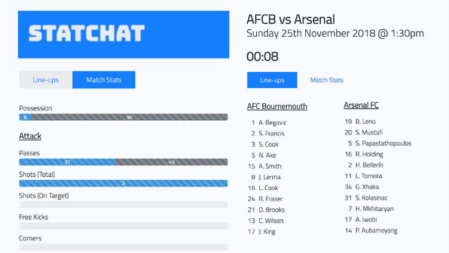The height and width of the screenshot is (253, 449).
Task: Switch to Line-ups tab on left panel
Action: click(46, 80)
